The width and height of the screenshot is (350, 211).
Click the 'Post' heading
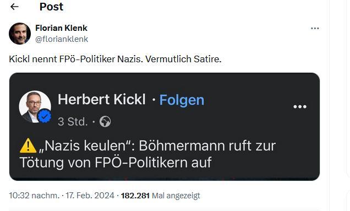(51, 7)
